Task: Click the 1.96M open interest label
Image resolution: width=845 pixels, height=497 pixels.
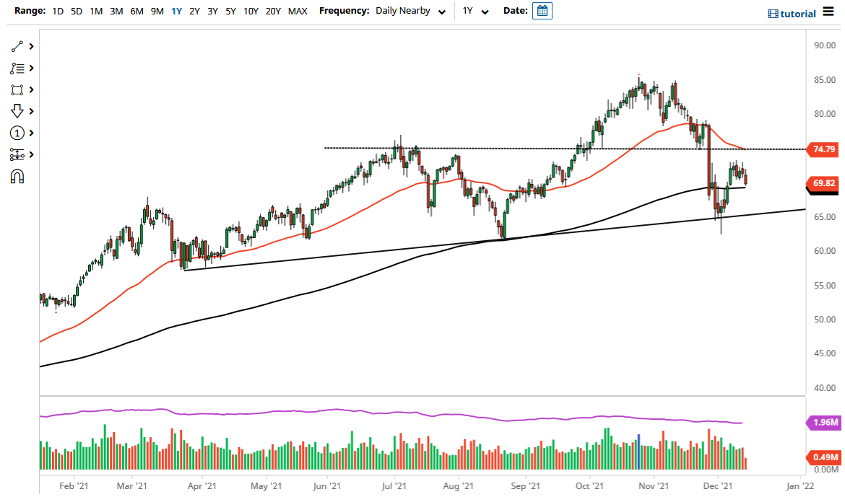Action: coord(823,421)
